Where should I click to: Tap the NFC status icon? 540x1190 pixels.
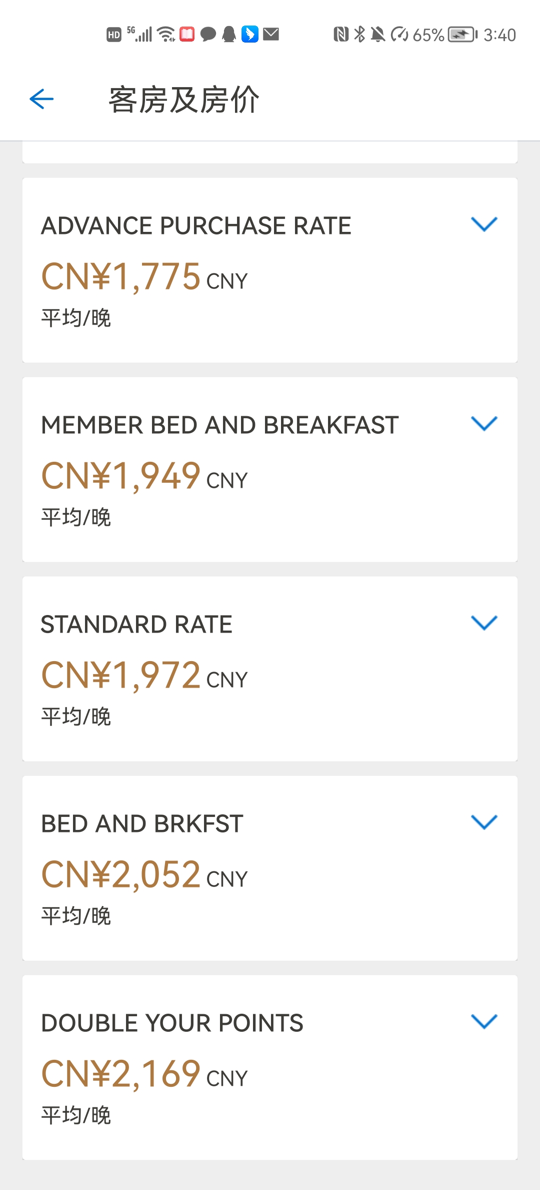(341, 34)
